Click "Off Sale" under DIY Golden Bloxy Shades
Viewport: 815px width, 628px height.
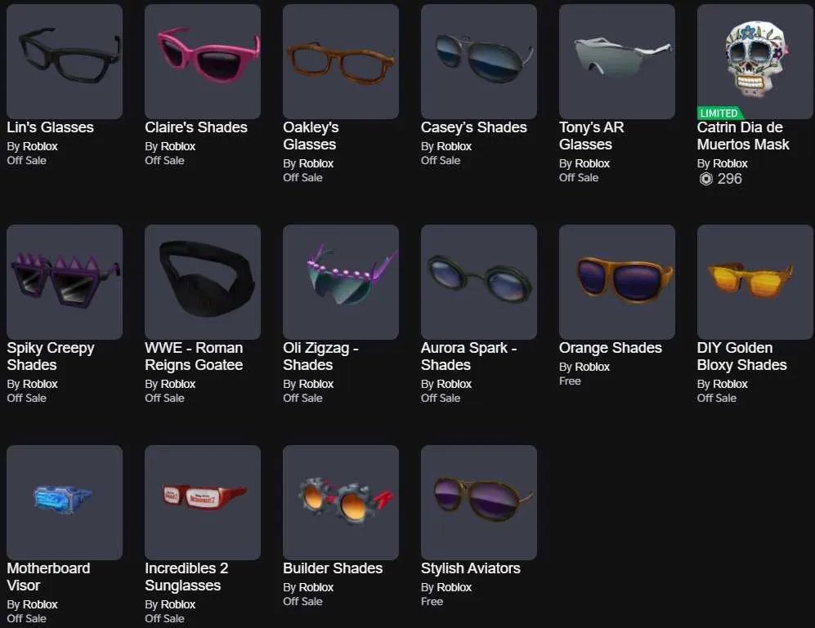[717, 398]
